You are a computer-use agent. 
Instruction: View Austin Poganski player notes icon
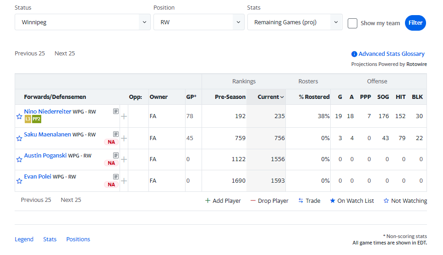116,155
